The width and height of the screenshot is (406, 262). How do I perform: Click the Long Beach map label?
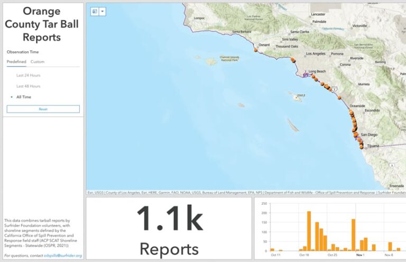317,71
